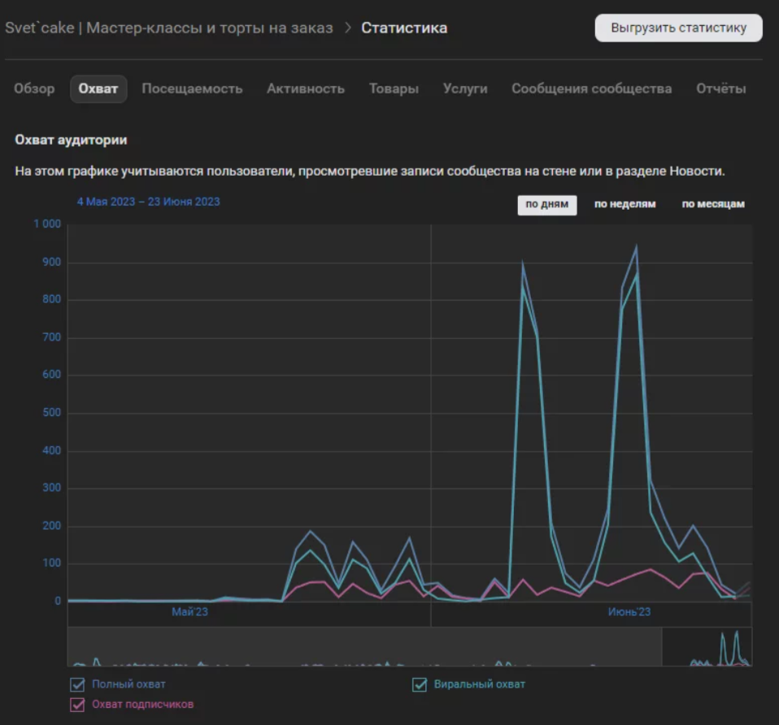Viewport: 779px width, 725px height.
Task: Click the highest peak in the June chart
Action: pos(636,246)
